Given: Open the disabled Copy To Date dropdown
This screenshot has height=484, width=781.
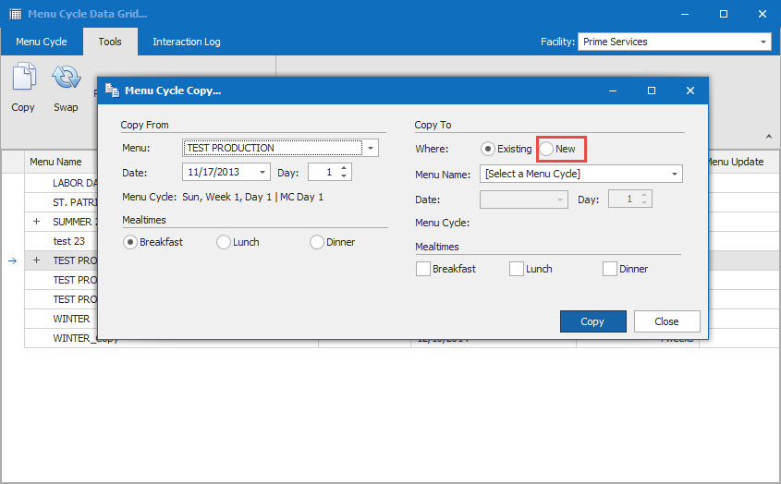Looking at the screenshot, I should pos(560,200).
